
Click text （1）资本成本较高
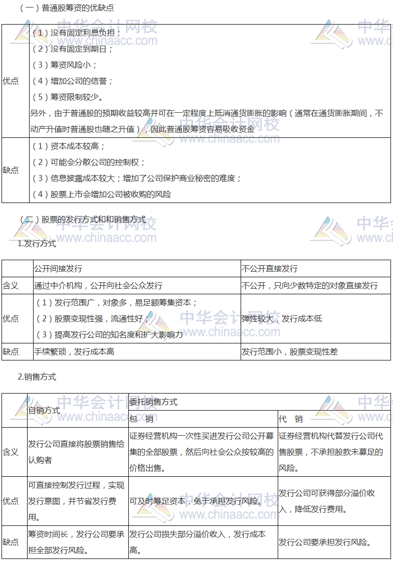coord(68,146)
